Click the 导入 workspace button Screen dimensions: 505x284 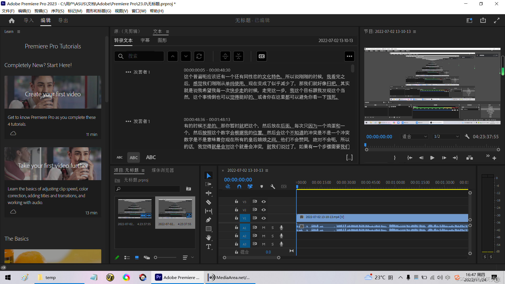click(x=29, y=21)
